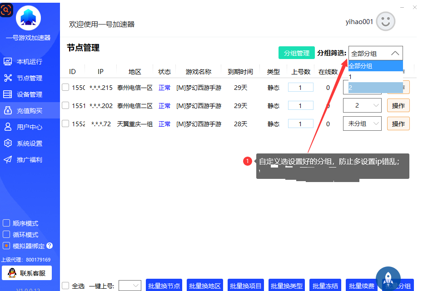Click the 游戏名称 column header
The image size is (423, 291).
[x=199, y=72]
